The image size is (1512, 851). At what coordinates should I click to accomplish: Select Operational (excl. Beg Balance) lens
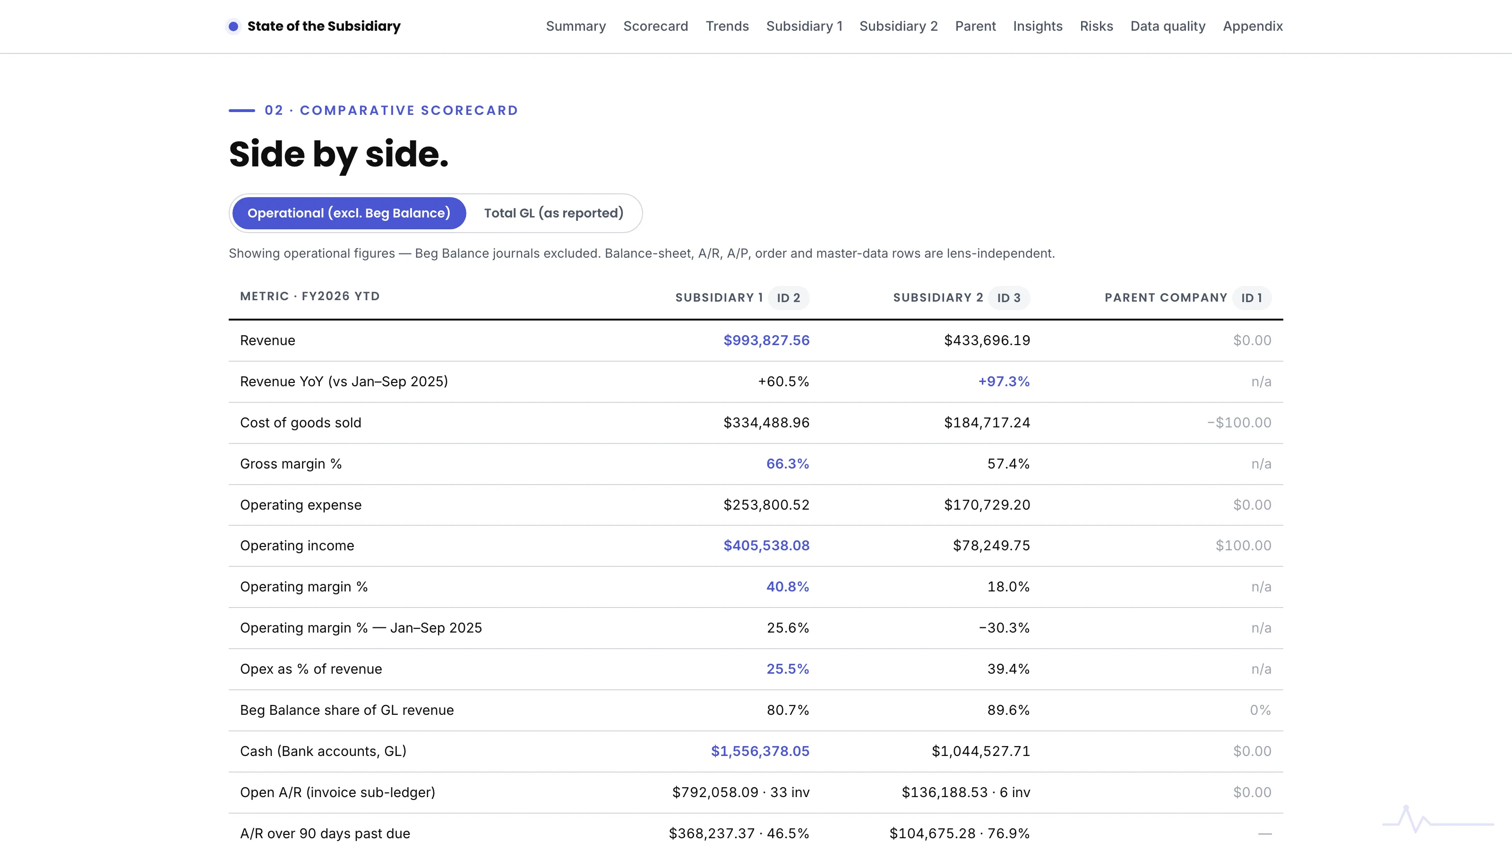[x=349, y=213]
